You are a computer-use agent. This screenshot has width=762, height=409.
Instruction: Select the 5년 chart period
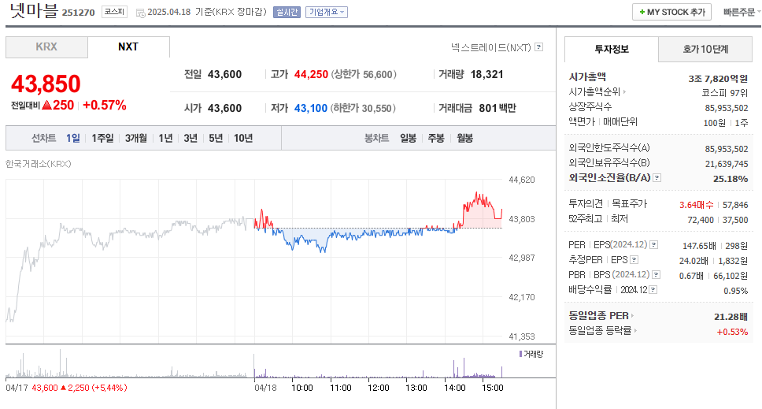[216, 138]
